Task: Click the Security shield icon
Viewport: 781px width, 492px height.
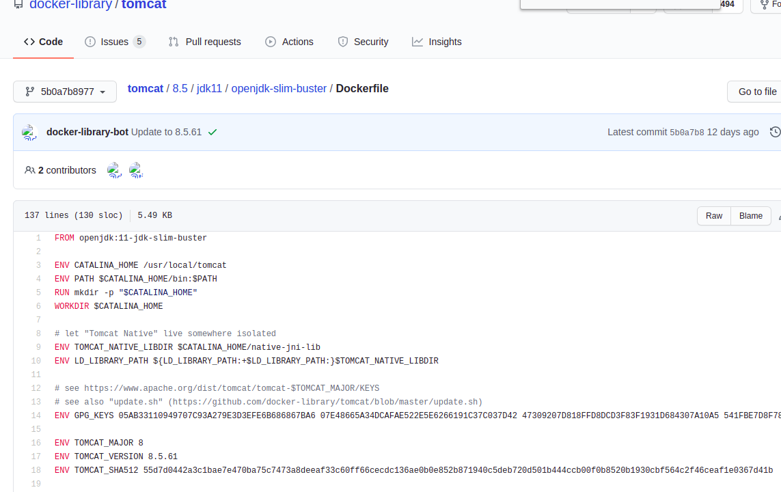Action: pos(343,42)
